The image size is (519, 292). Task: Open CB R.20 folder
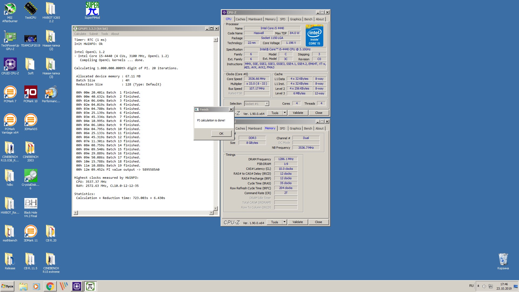point(51,233)
